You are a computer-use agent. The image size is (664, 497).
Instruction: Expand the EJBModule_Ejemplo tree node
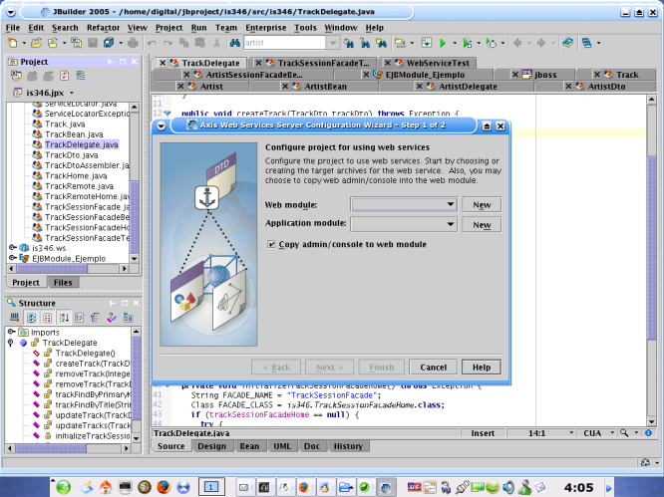(12, 257)
